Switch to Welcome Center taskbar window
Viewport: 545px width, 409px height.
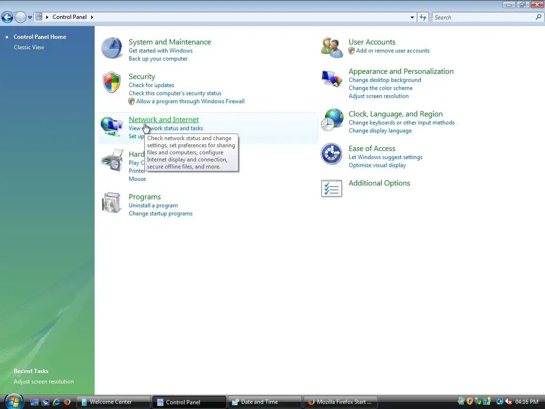[114, 402]
